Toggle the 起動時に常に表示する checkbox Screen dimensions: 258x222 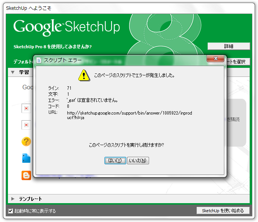click(11, 211)
